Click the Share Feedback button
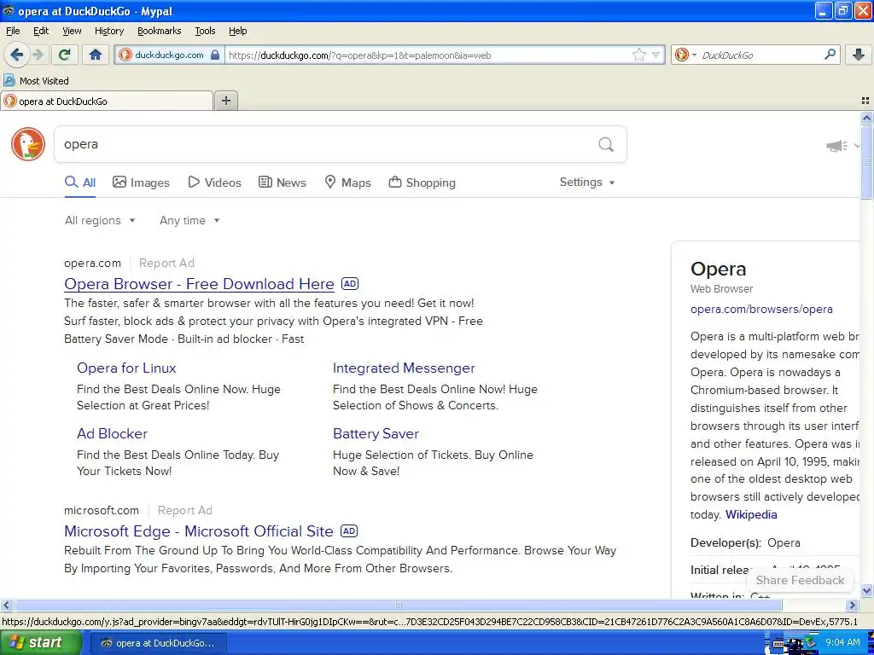Screen dimensions: 874x655 800,580
